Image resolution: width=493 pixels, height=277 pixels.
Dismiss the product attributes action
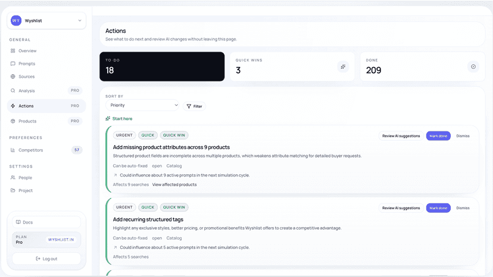click(463, 136)
